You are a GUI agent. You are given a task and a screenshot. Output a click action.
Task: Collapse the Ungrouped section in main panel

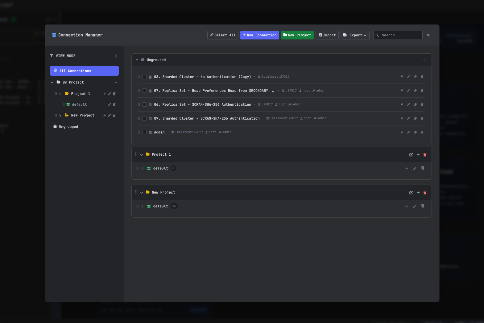tap(137, 60)
